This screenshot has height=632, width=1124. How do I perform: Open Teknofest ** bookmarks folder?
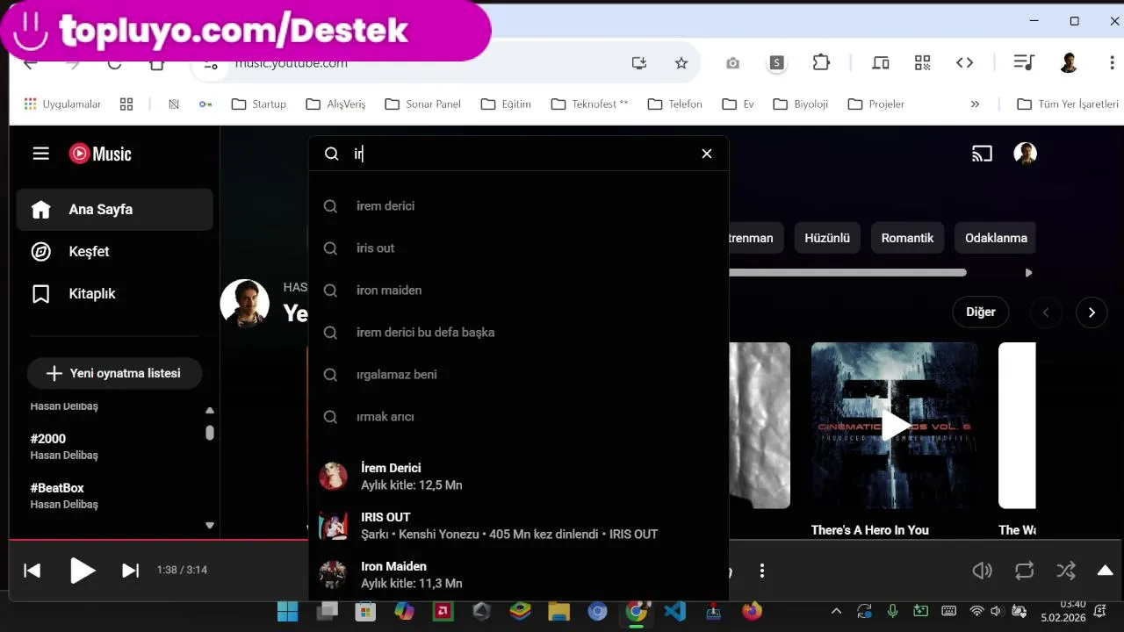pyautogui.click(x=590, y=104)
